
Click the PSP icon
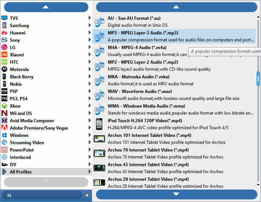click(4, 91)
